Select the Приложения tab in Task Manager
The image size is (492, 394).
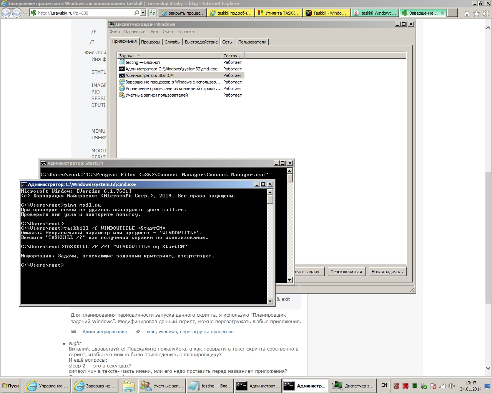(124, 41)
